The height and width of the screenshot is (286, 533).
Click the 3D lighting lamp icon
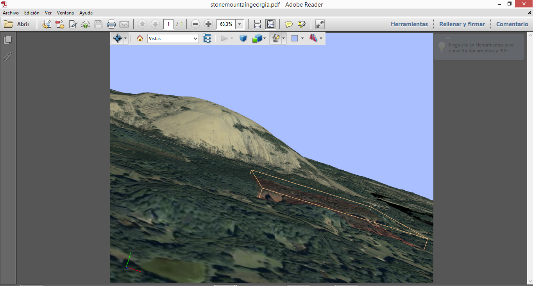(x=275, y=38)
